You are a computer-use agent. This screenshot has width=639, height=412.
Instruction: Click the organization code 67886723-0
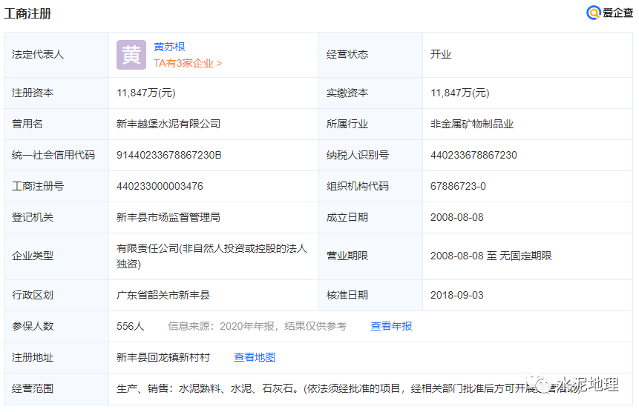[x=458, y=186]
